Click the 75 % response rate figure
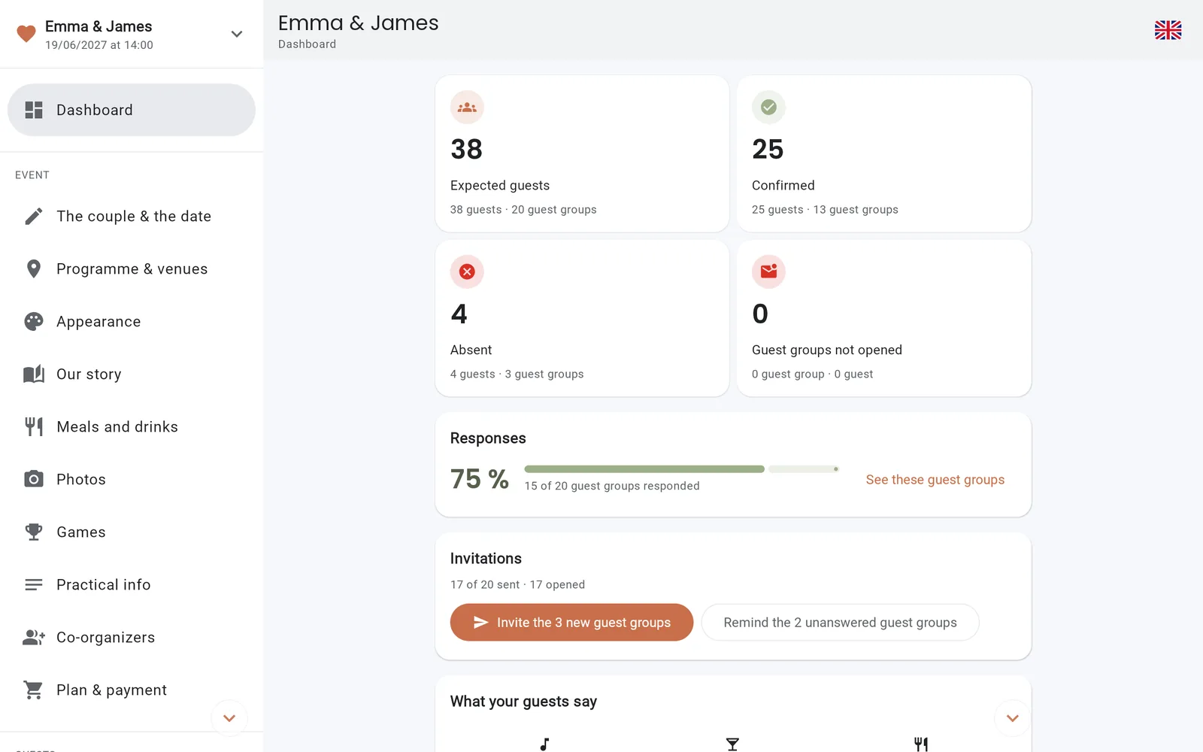This screenshot has width=1203, height=752. click(x=480, y=479)
